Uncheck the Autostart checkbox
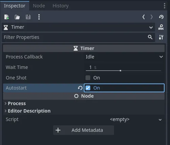This screenshot has height=145, width=170. click(x=88, y=88)
